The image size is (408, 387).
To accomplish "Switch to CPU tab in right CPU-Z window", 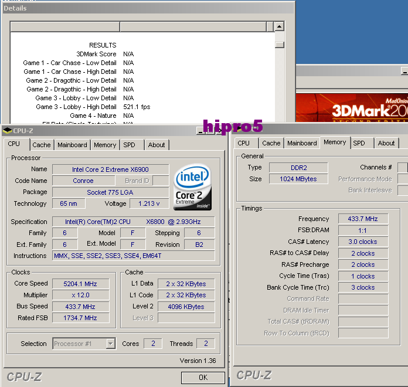I will click(246, 143).
